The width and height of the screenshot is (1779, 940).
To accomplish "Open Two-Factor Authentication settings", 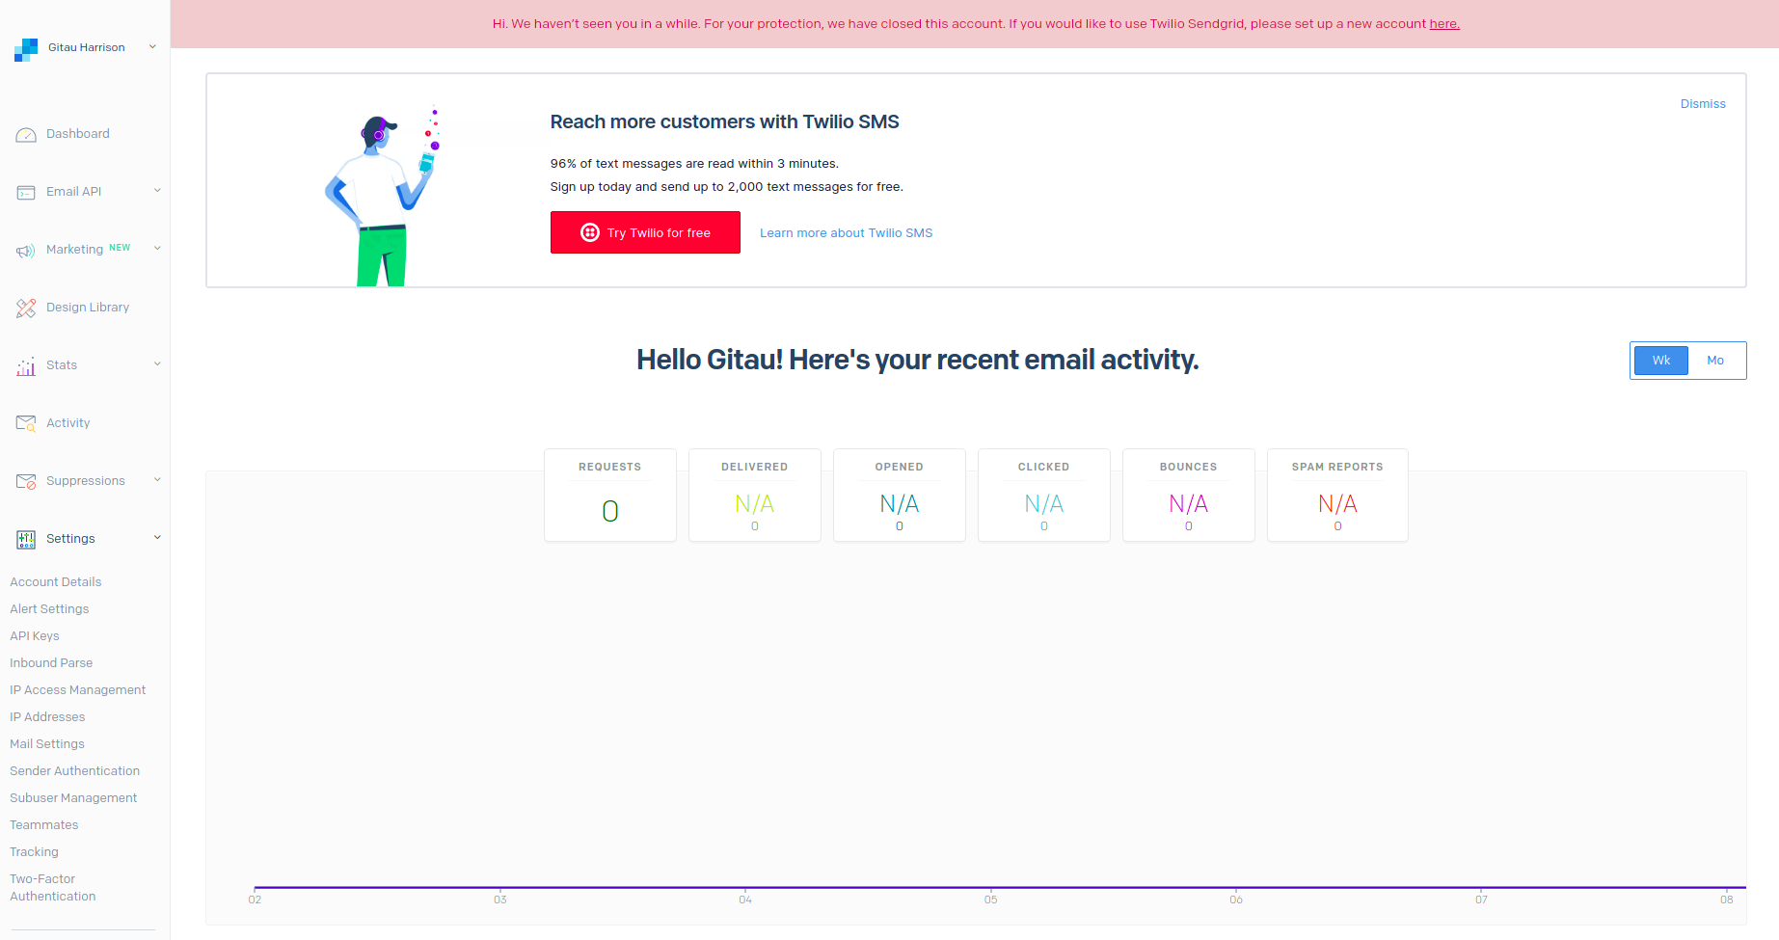I will pos(53,888).
